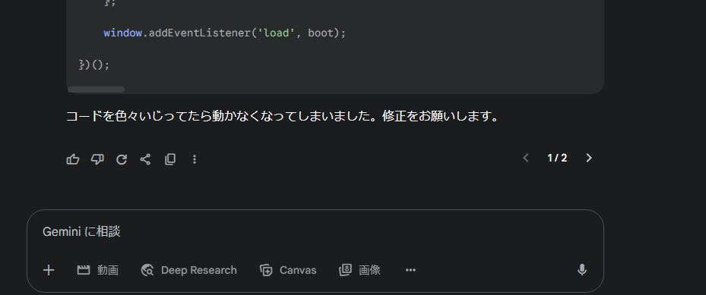Click the Deep Research search icon
Image resolution: width=706 pixels, height=295 pixels.
pyautogui.click(x=147, y=270)
